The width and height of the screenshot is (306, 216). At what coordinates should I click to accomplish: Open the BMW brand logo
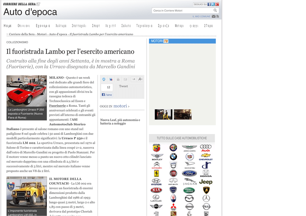(x=173, y=157)
